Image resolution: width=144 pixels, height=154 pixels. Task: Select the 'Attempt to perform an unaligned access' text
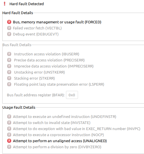tap(48, 141)
